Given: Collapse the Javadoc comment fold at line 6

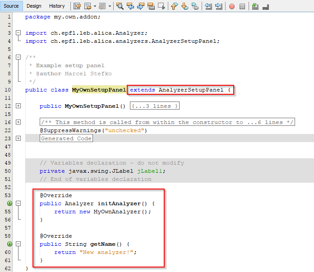Looking at the screenshot, I should coord(18,57).
